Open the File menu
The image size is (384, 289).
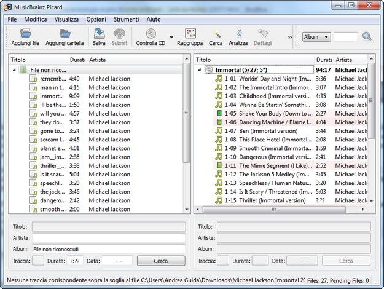tap(12, 19)
